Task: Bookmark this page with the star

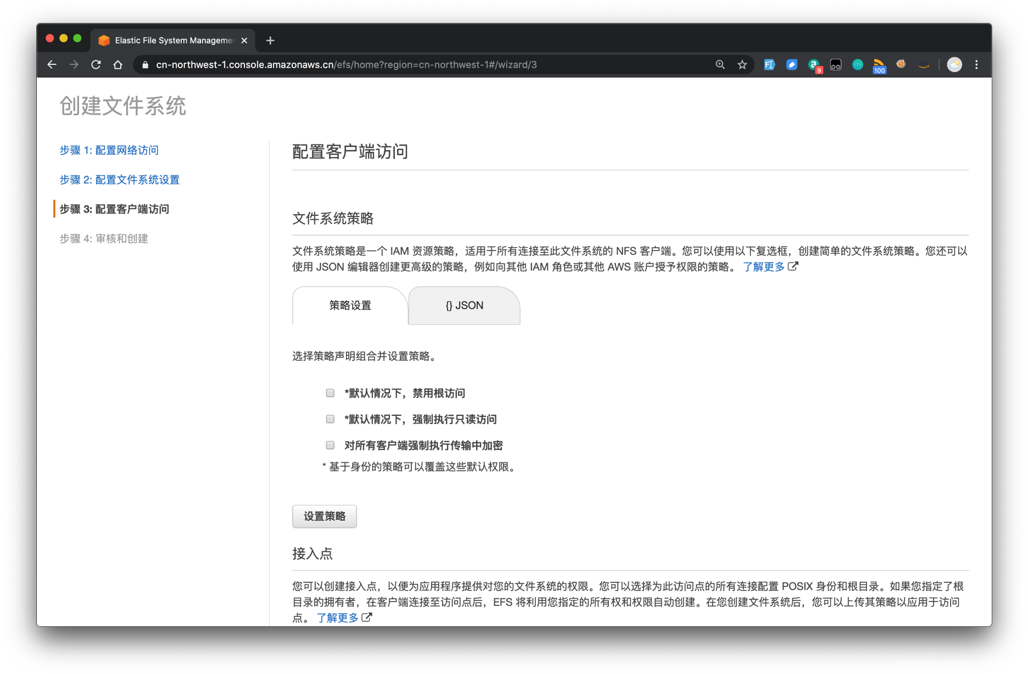Action: point(742,65)
